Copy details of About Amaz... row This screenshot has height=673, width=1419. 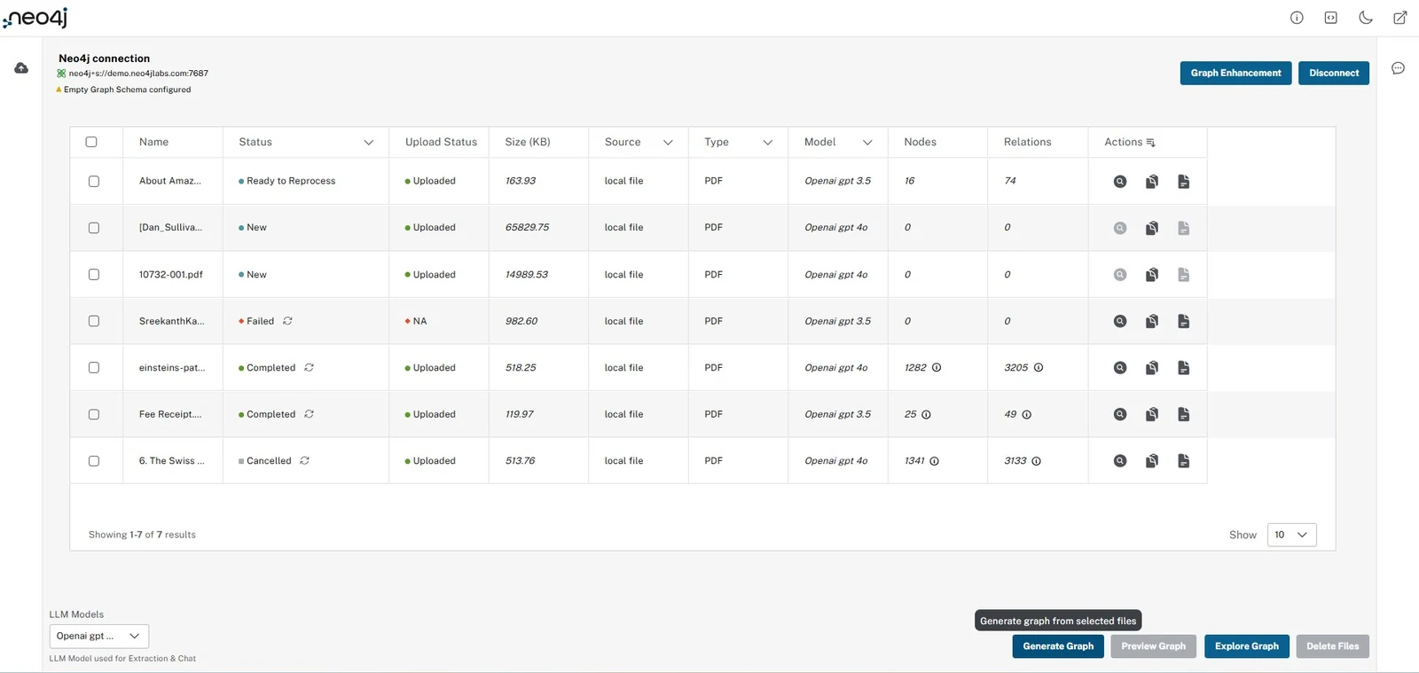pos(1151,181)
